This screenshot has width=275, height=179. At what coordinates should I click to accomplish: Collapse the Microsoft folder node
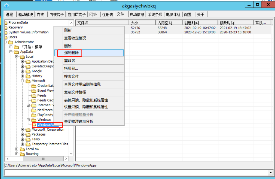pos(22,81)
